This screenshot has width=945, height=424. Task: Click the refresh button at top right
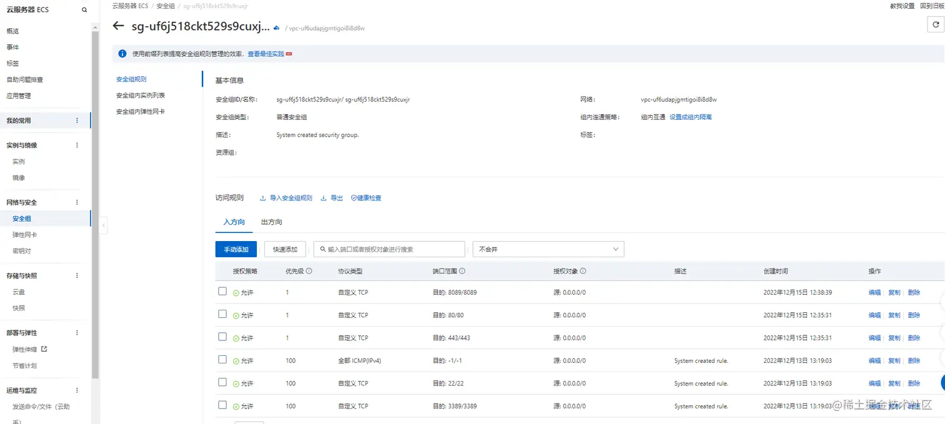click(x=936, y=24)
